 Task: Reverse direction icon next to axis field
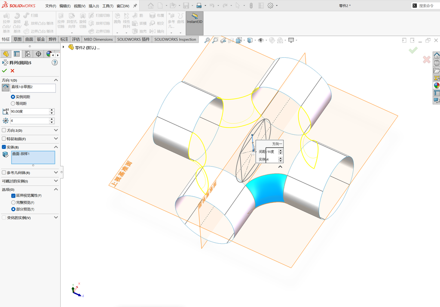(x=6, y=88)
